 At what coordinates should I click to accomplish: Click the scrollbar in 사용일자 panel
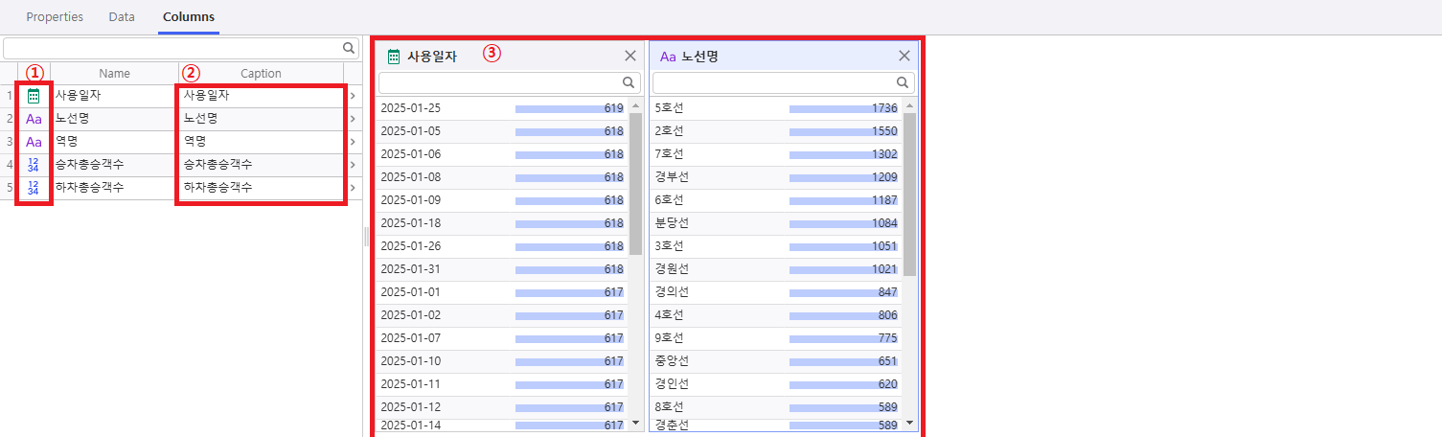point(634,192)
